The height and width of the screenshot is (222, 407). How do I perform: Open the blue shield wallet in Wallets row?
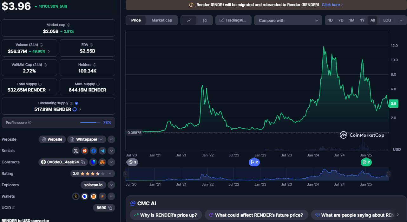pos(85,196)
